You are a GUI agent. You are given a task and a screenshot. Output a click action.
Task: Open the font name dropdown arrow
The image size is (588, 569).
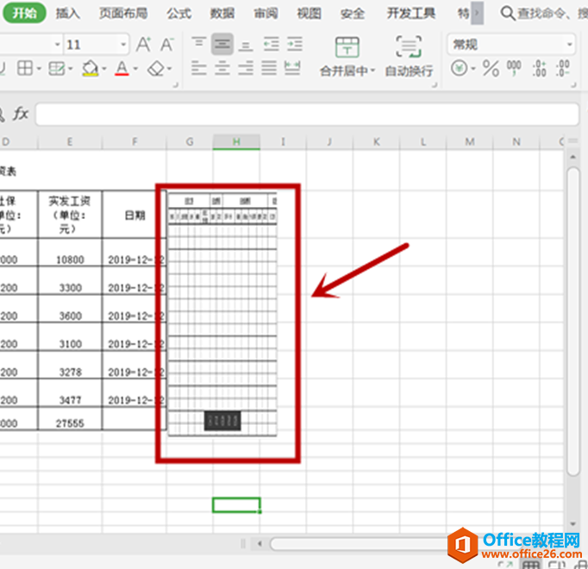[58, 45]
